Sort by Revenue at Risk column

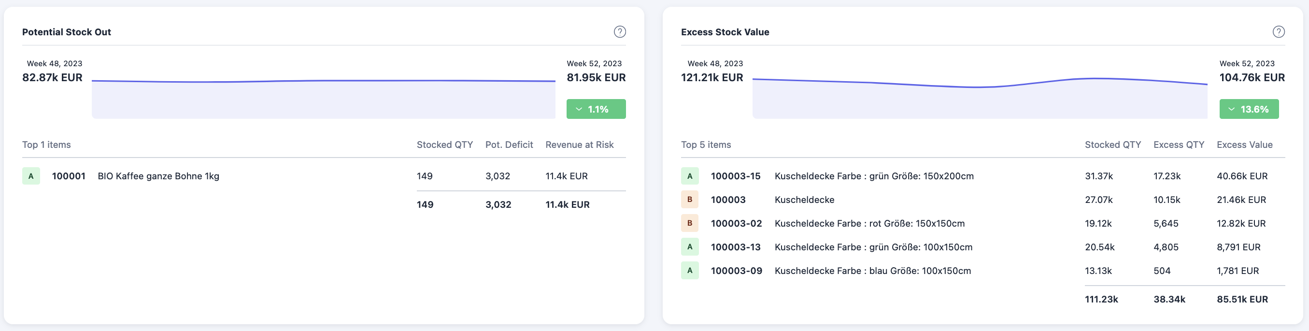tap(579, 145)
